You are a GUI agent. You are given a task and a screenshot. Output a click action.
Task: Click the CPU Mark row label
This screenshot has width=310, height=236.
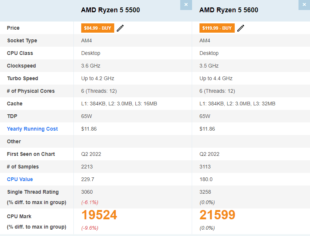[19, 216]
